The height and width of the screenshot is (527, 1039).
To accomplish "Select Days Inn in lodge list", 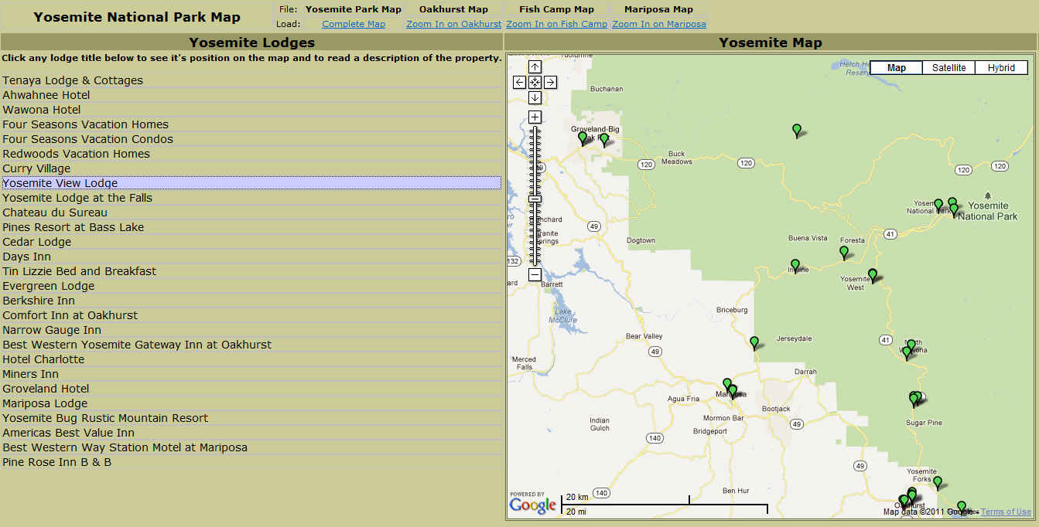I will tap(251, 257).
